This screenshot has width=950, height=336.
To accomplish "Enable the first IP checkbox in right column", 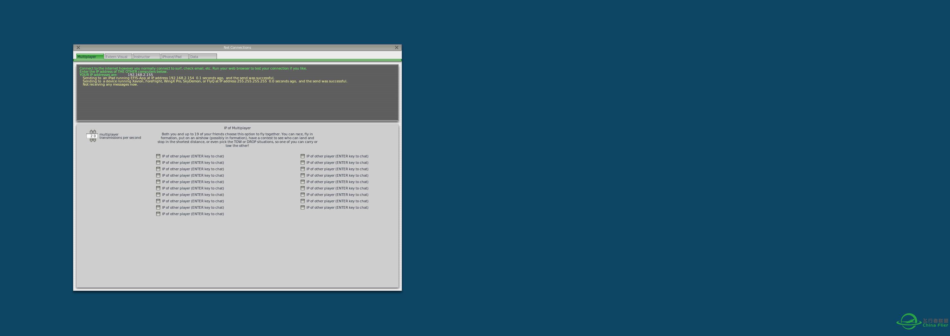I will [x=302, y=156].
